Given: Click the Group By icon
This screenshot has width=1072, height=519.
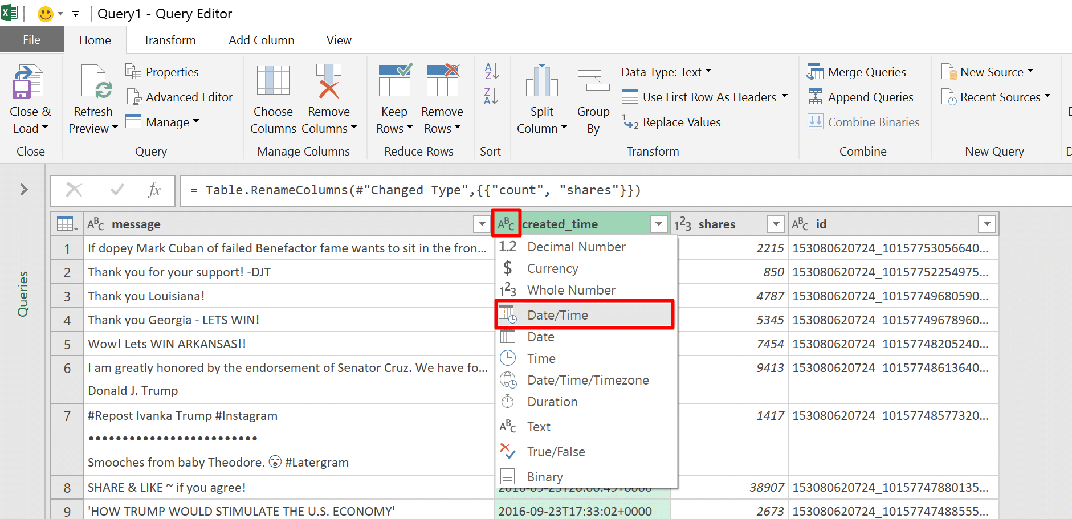Looking at the screenshot, I should pos(593,80).
